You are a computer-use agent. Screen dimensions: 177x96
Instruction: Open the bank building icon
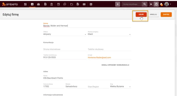point(52,4)
